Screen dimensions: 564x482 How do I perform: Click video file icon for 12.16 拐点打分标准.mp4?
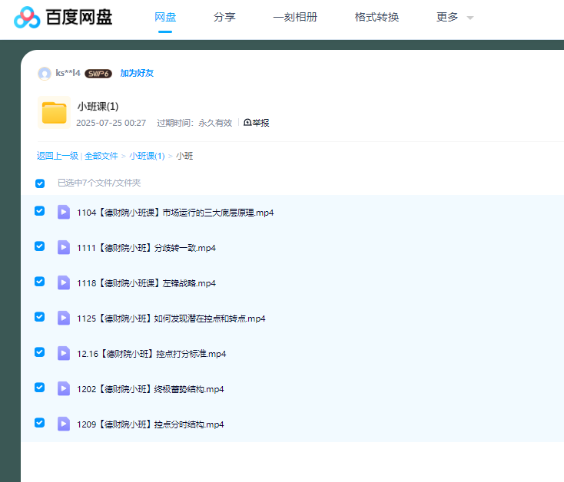click(x=64, y=353)
